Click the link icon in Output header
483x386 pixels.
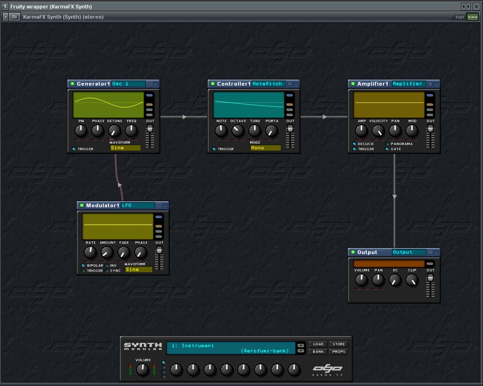(x=430, y=252)
